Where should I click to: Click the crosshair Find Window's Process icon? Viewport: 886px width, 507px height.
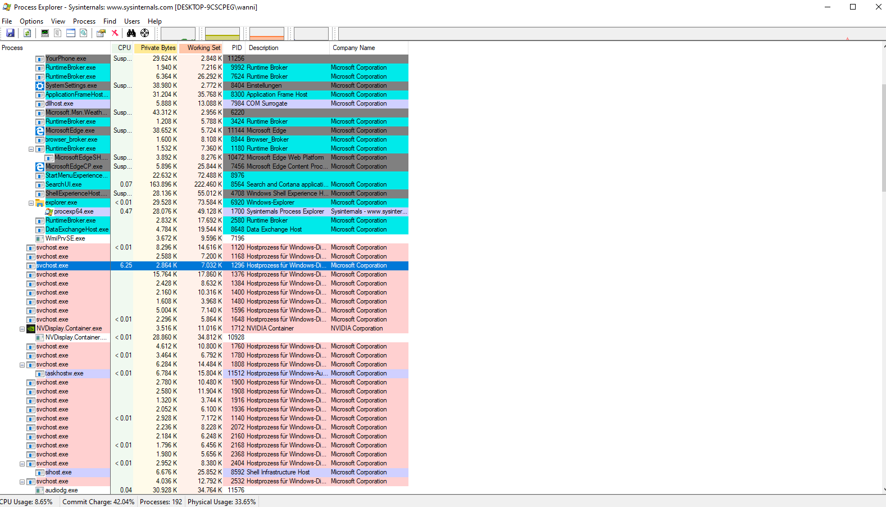click(x=145, y=33)
